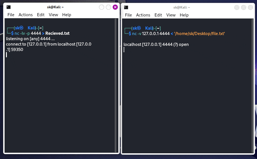
Task: Open the Actions menu in the left terminal
Action: click(26, 15)
